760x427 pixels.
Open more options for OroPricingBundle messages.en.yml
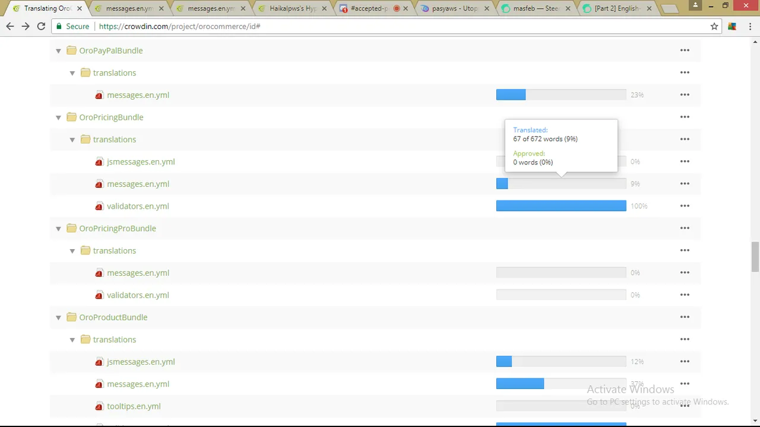pyautogui.click(x=685, y=184)
